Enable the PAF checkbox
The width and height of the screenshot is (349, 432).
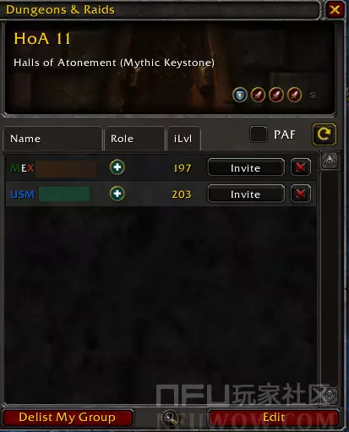tap(259, 134)
